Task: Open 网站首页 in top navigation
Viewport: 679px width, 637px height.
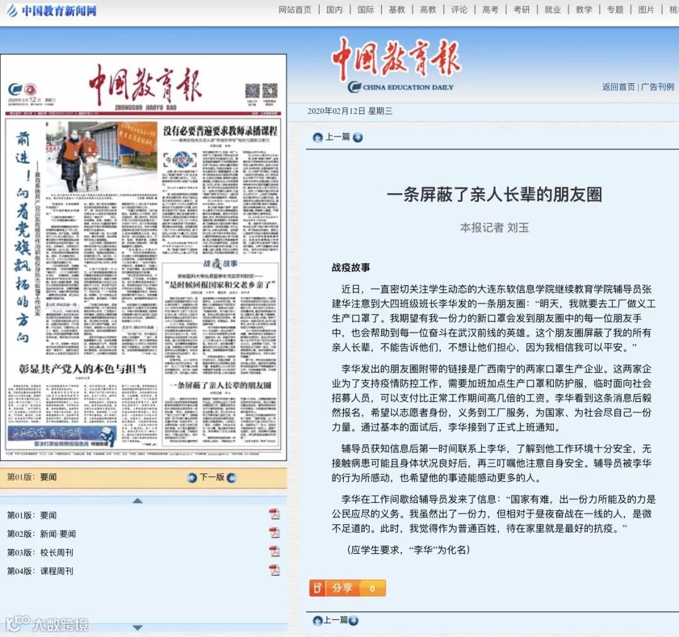Action: [295, 9]
